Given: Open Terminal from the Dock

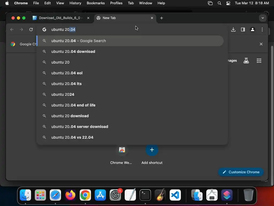Looking at the screenshot, I should pyautogui.click(x=145, y=195).
